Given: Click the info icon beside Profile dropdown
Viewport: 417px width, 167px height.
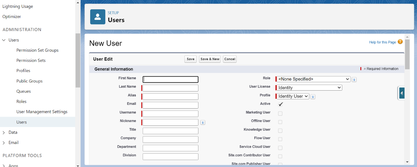Looking at the screenshot, I should (313, 97).
